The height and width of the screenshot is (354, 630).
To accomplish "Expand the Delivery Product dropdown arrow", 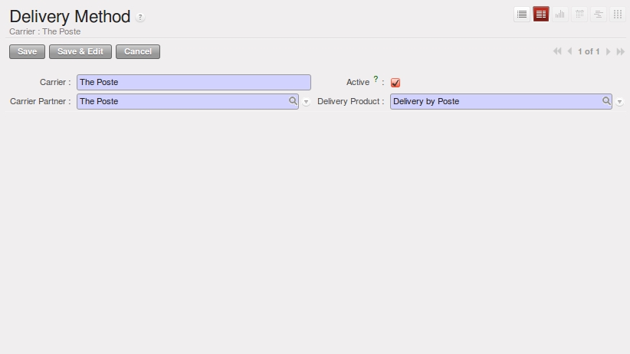I will point(620,102).
